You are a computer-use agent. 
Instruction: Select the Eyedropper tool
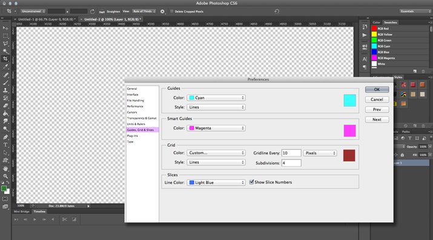pyautogui.click(x=5, y=67)
